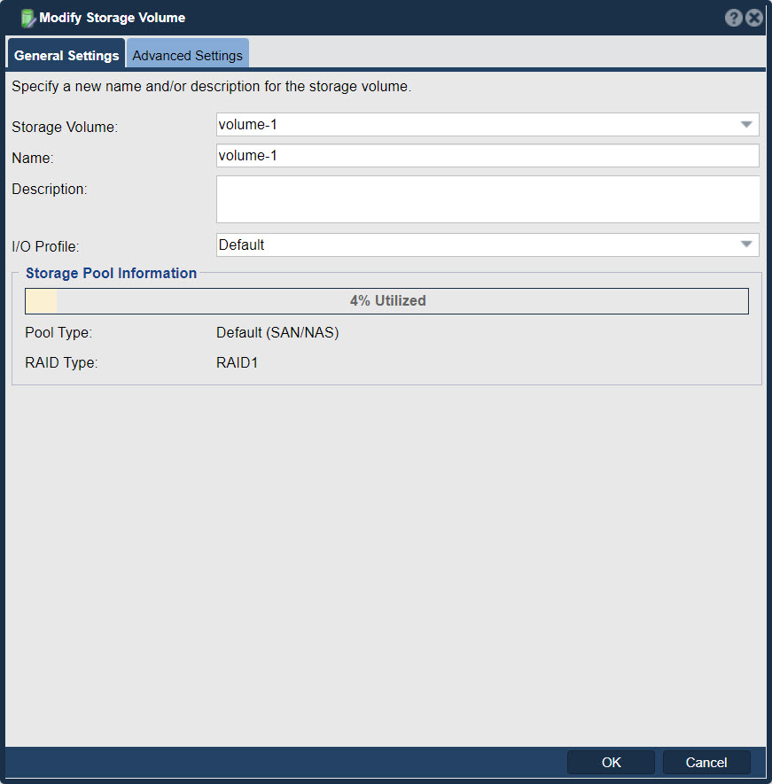Click the Pool Type label
The image size is (772, 784).
(58, 332)
